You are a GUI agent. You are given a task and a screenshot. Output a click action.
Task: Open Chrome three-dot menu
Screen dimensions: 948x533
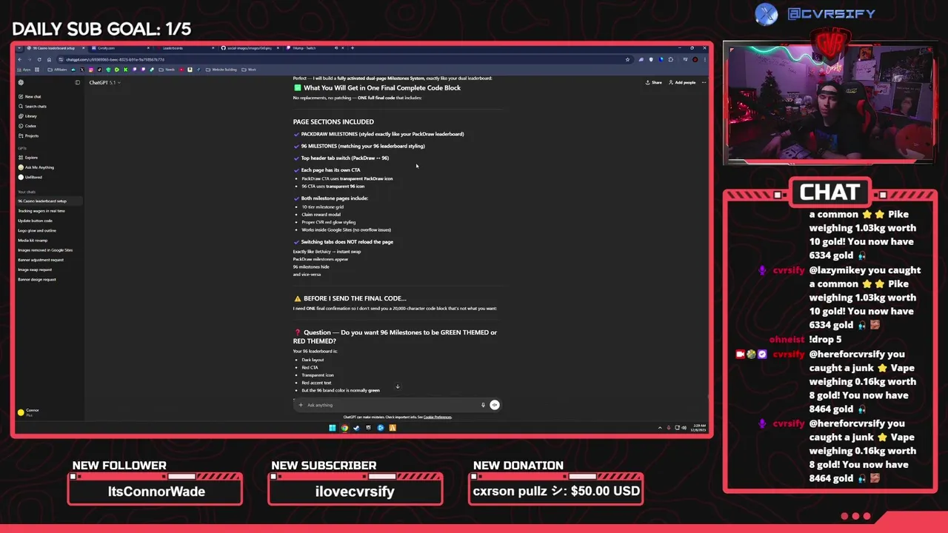[x=704, y=59]
